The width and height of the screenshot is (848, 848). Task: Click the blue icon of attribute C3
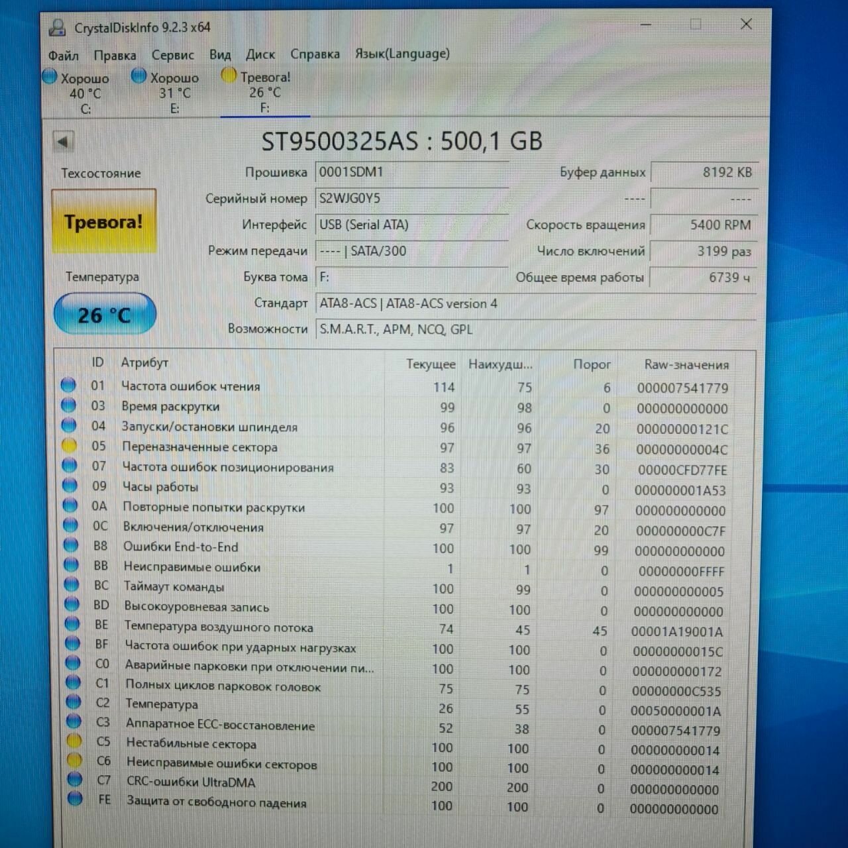[x=74, y=721]
